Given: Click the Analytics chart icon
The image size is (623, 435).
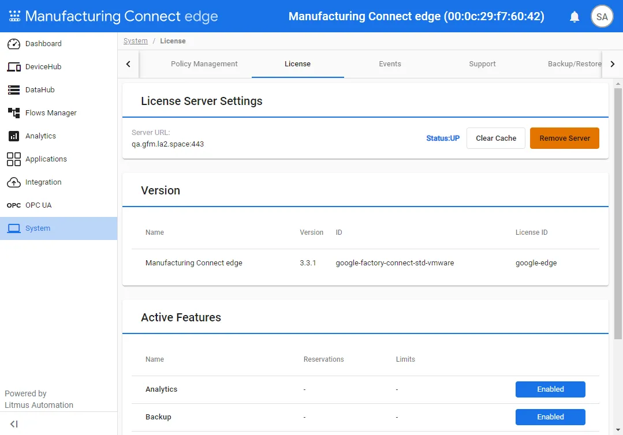Looking at the screenshot, I should coord(14,136).
